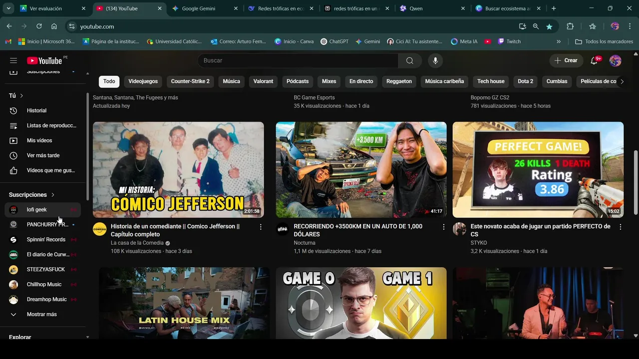Screen dimensions: 639x359
Task: Open the Twitch bookmark
Action: pyautogui.click(x=509, y=42)
